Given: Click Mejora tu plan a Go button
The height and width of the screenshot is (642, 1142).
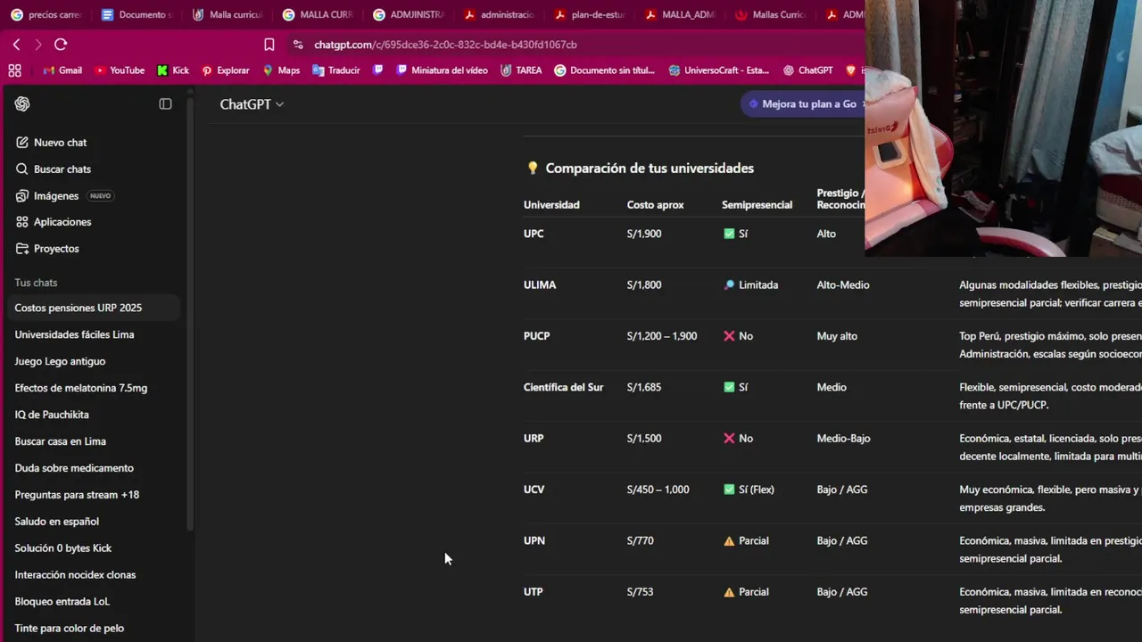Looking at the screenshot, I should (803, 104).
